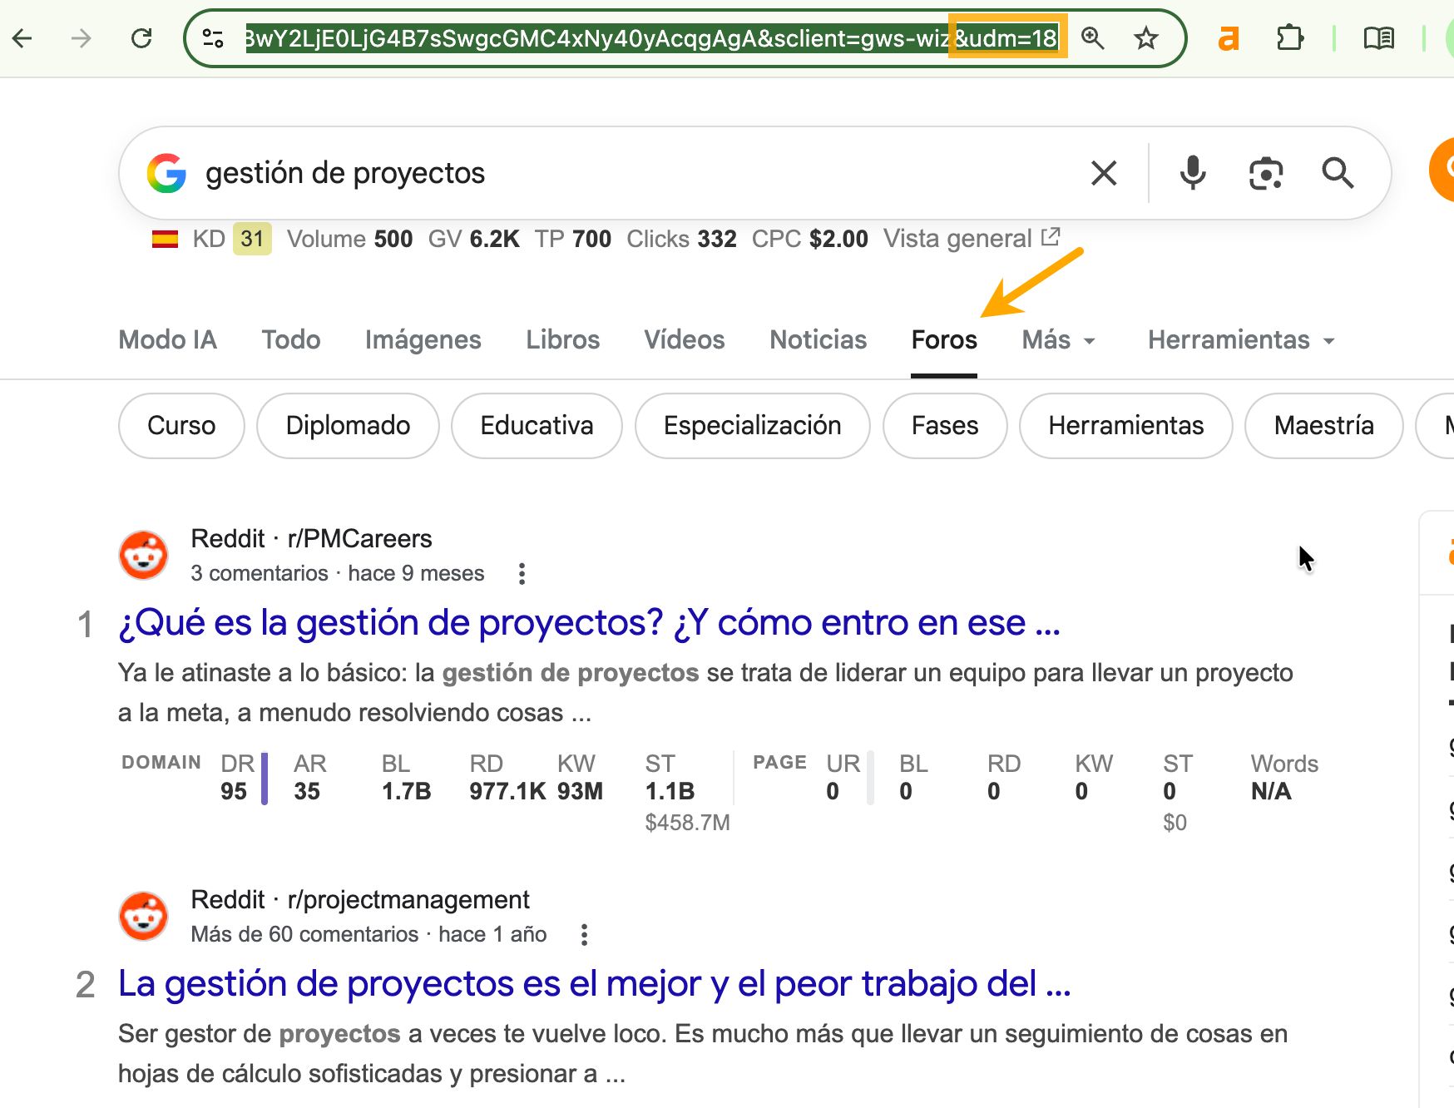
Task: Filter results by Fases chip
Action: [945, 426]
